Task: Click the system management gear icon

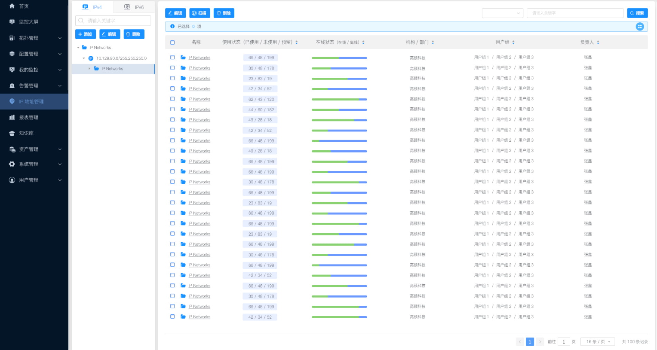Action: [x=12, y=164]
